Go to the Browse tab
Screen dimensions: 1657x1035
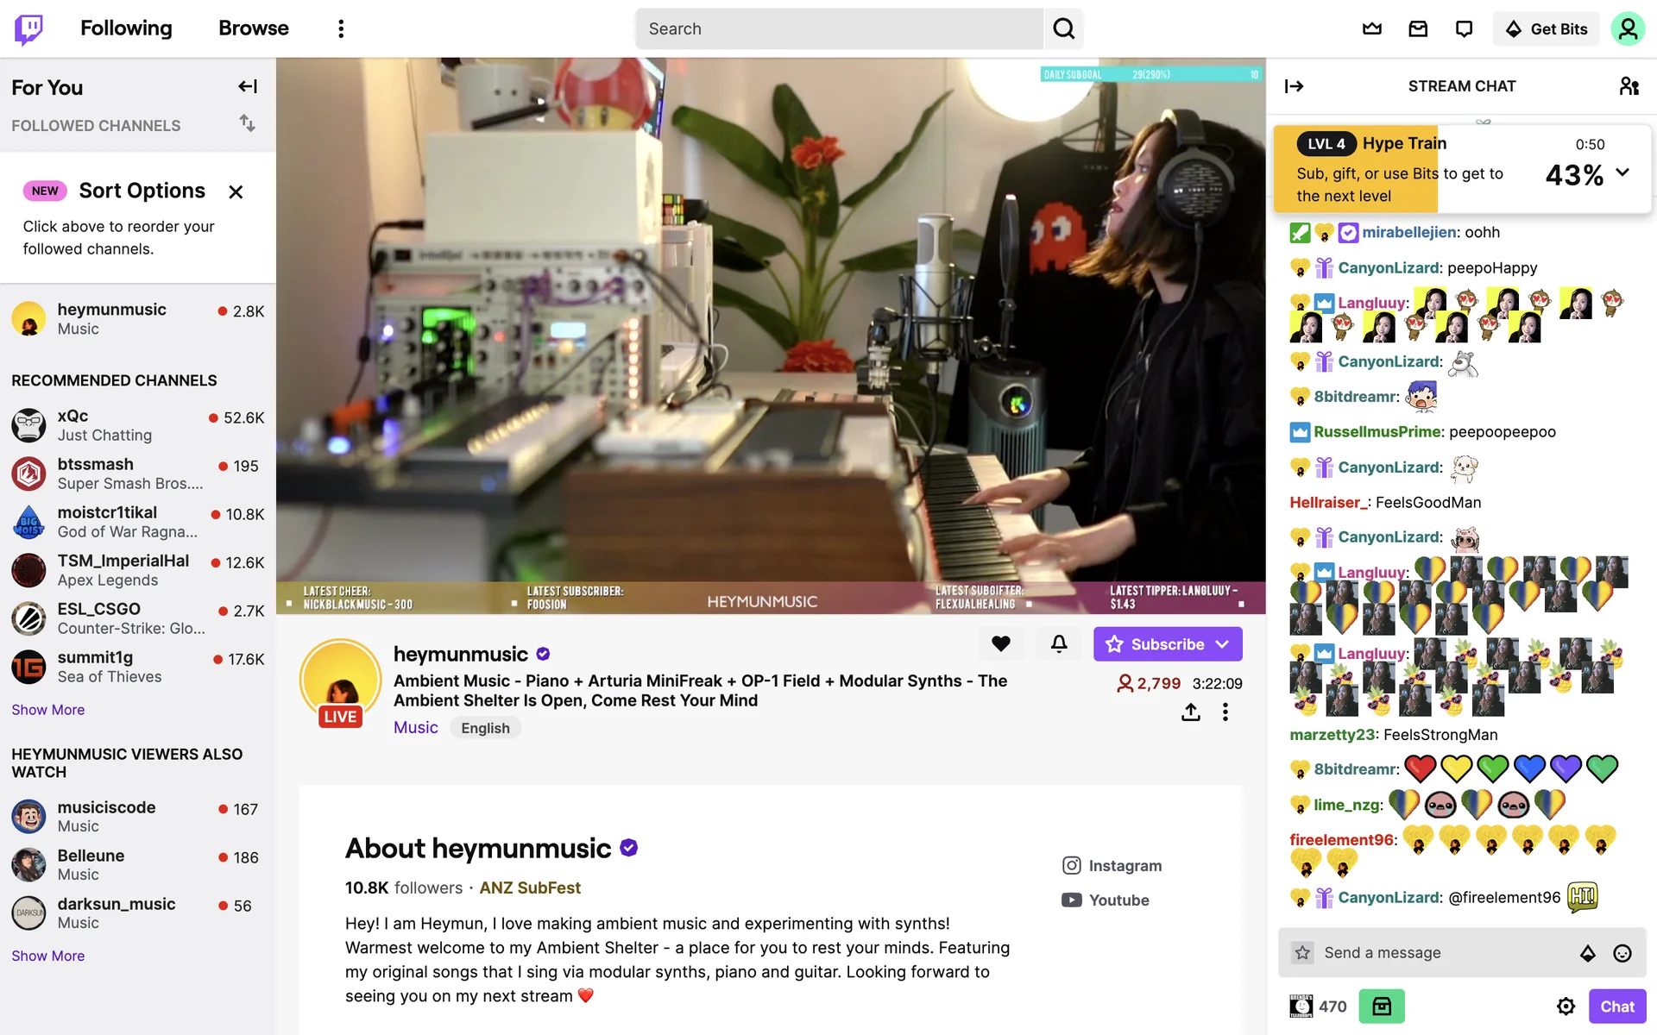(254, 28)
